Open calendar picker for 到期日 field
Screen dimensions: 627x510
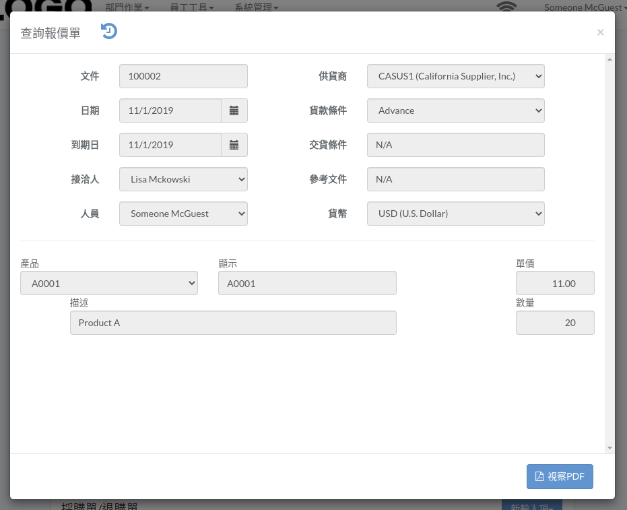[234, 145]
